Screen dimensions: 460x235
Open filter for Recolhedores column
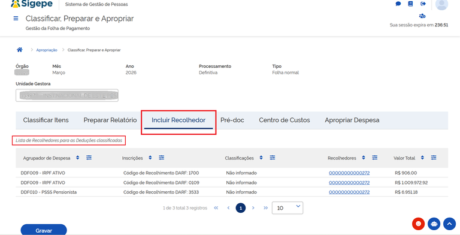coord(374,158)
